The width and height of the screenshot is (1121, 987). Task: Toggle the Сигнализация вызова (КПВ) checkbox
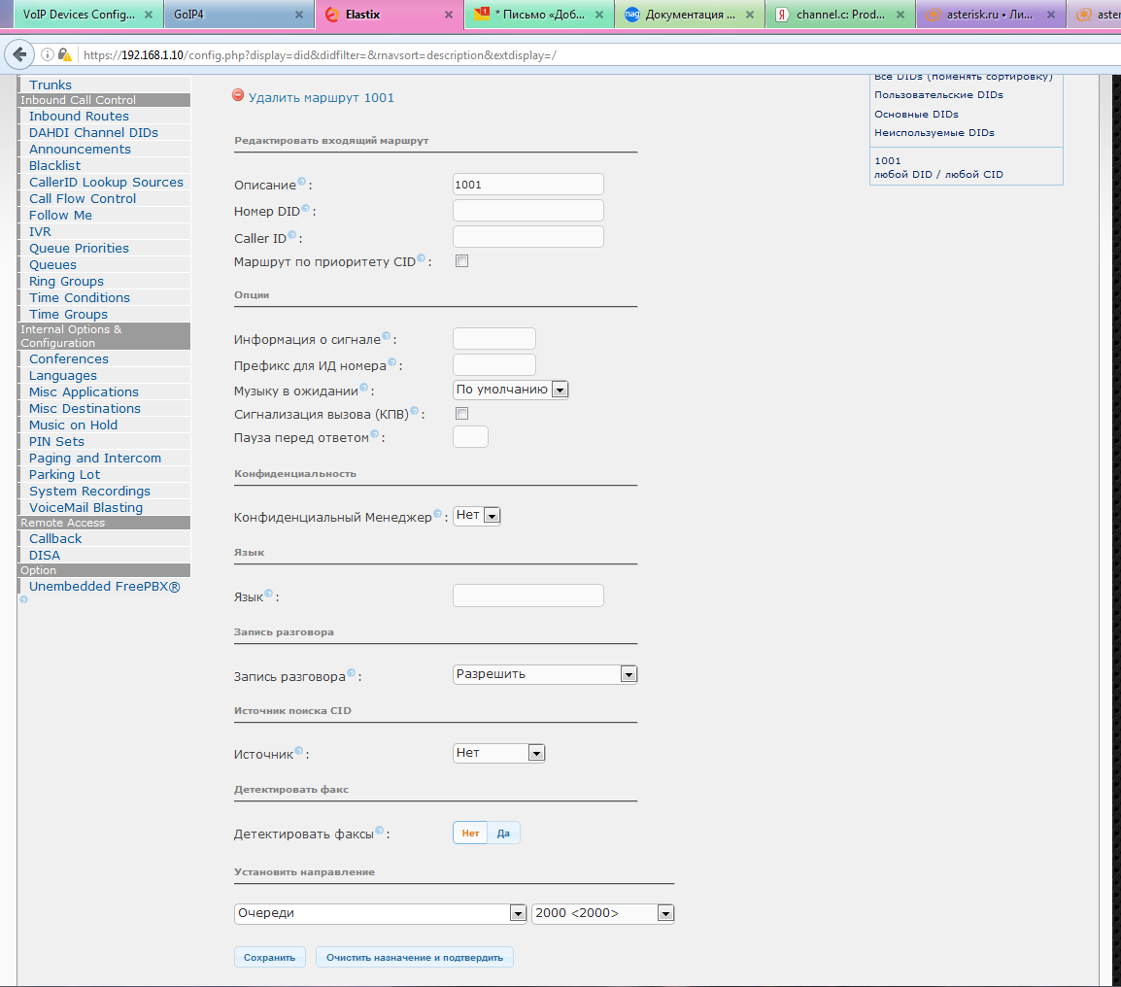coord(462,414)
